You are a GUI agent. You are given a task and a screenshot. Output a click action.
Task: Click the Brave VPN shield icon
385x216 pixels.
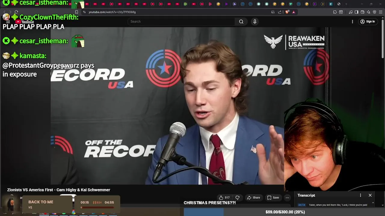coord(374,12)
